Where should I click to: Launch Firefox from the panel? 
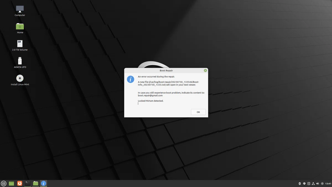pos(19,183)
